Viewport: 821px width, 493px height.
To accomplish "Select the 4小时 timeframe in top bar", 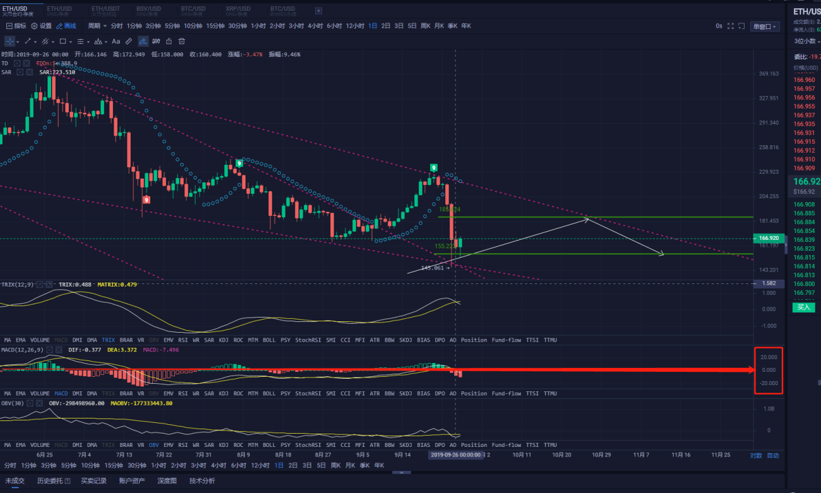I will pyautogui.click(x=315, y=26).
